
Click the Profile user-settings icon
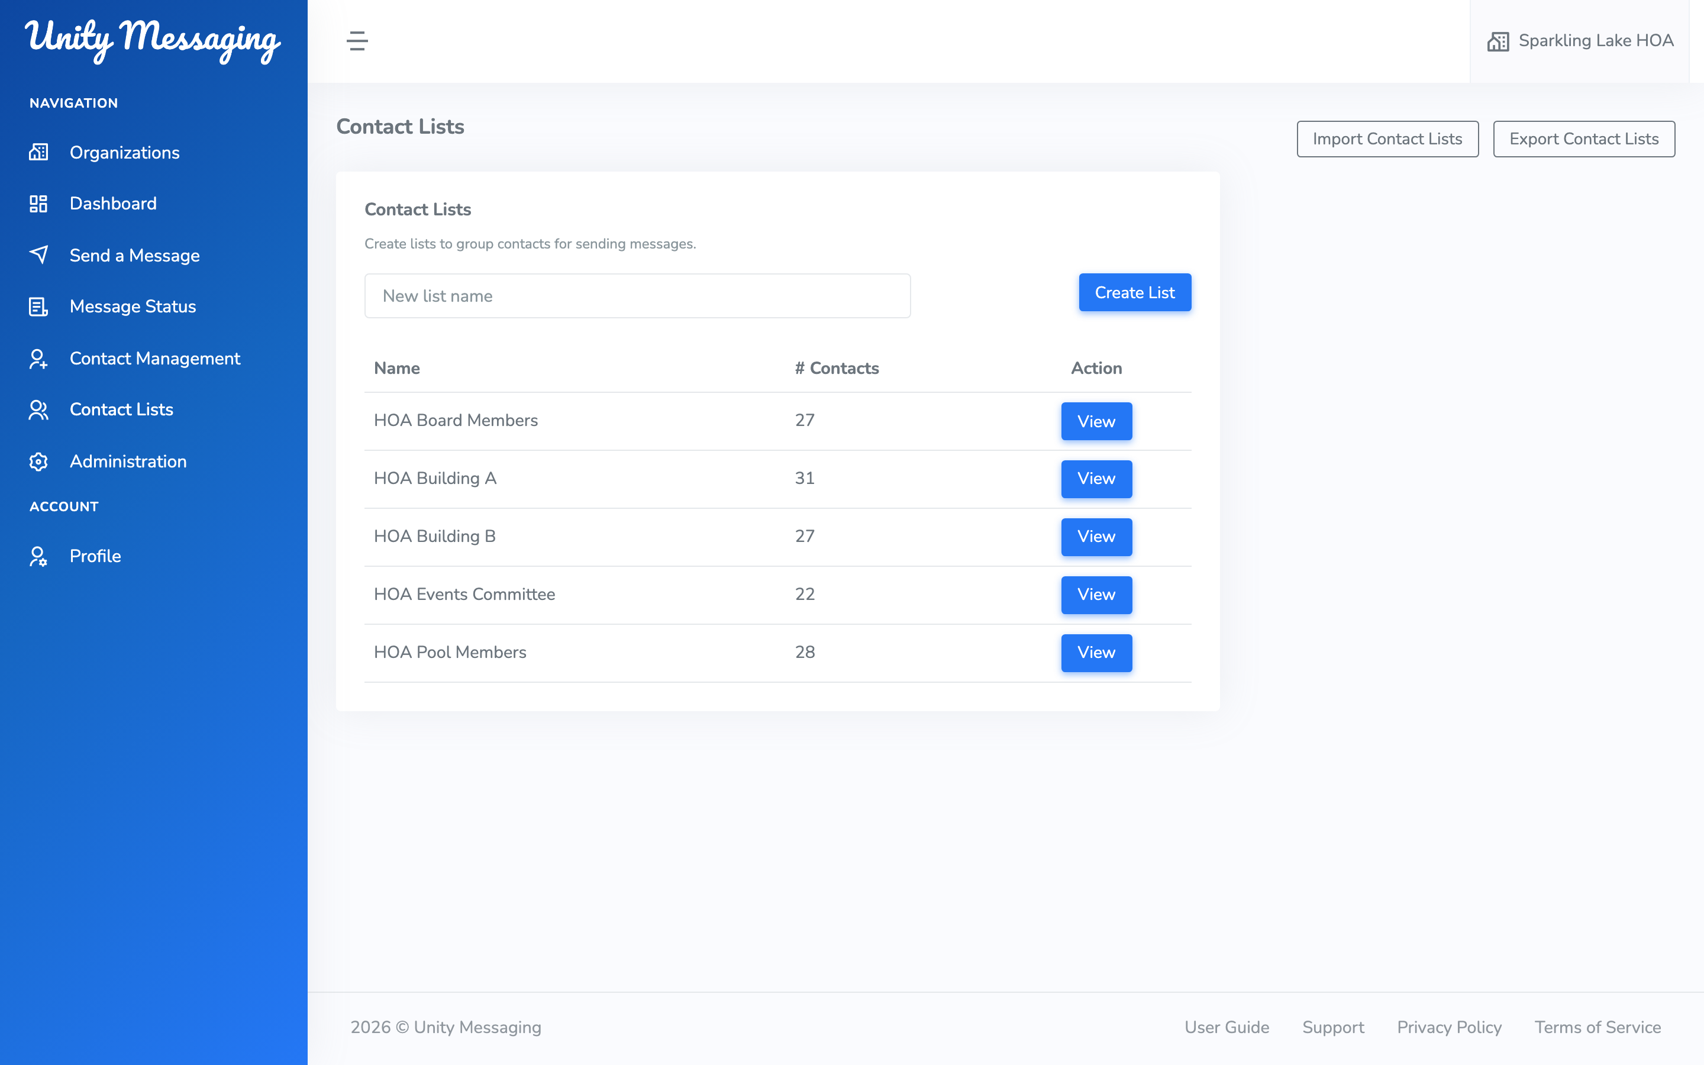point(38,556)
